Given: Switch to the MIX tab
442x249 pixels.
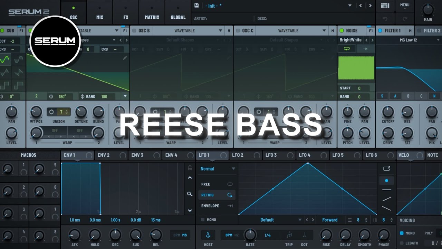Looking at the screenshot, I should (100, 12).
